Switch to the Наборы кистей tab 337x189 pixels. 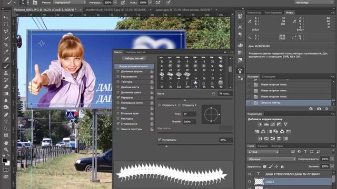point(135,52)
